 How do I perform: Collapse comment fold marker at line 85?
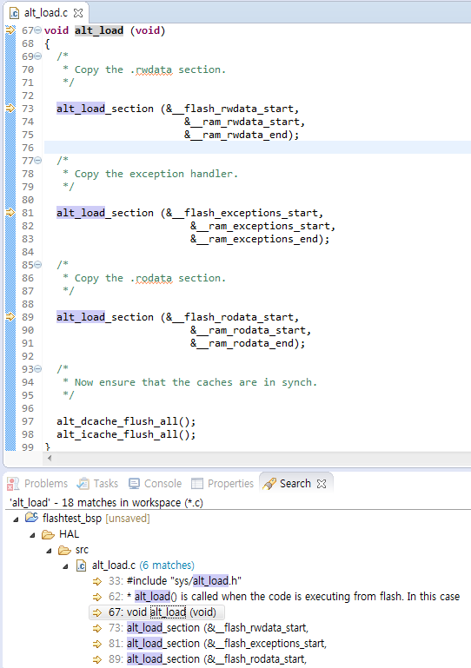tap(38, 265)
